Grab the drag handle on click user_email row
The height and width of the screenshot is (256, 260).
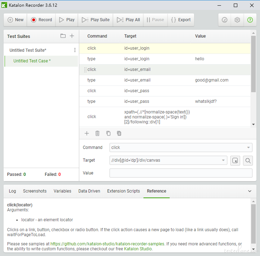(x=85, y=69)
